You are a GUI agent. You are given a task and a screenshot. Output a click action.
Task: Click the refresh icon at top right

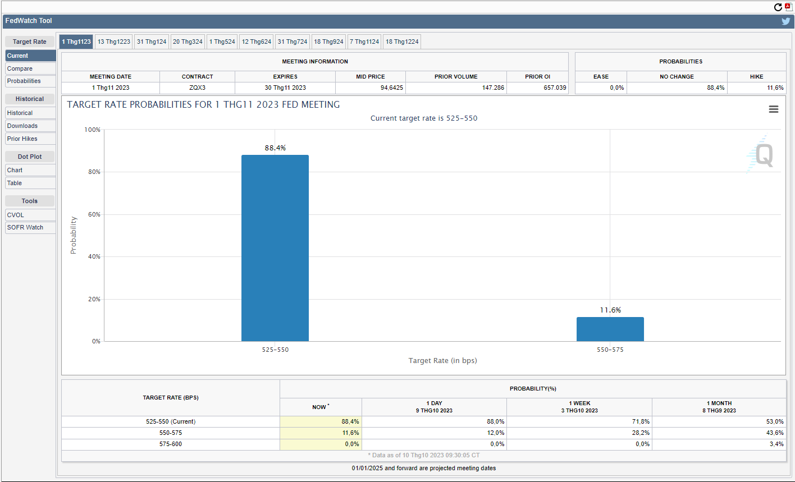click(x=778, y=7)
